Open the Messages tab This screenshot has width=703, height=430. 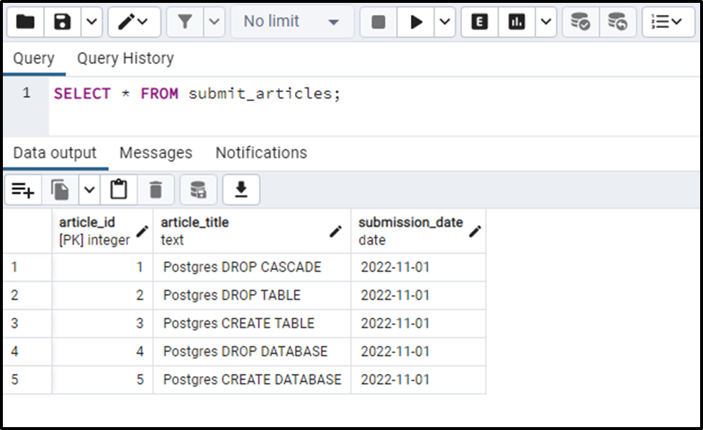pyautogui.click(x=155, y=153)
